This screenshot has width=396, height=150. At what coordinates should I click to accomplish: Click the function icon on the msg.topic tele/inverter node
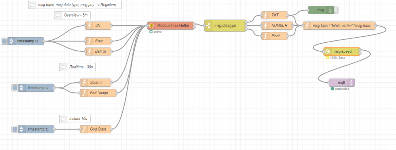pos(307,25)
